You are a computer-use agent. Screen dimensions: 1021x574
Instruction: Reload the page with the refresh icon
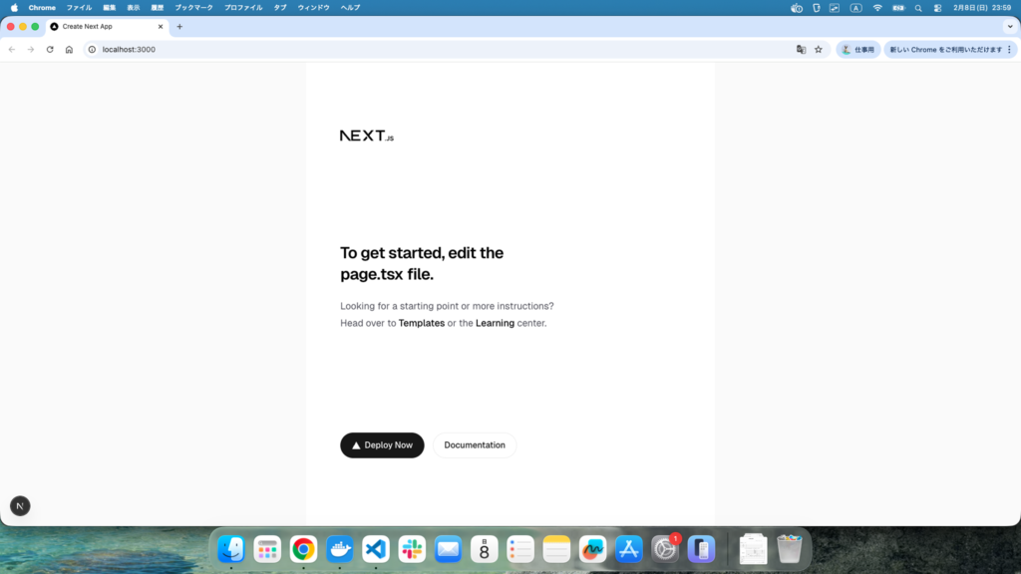point(50,49)
